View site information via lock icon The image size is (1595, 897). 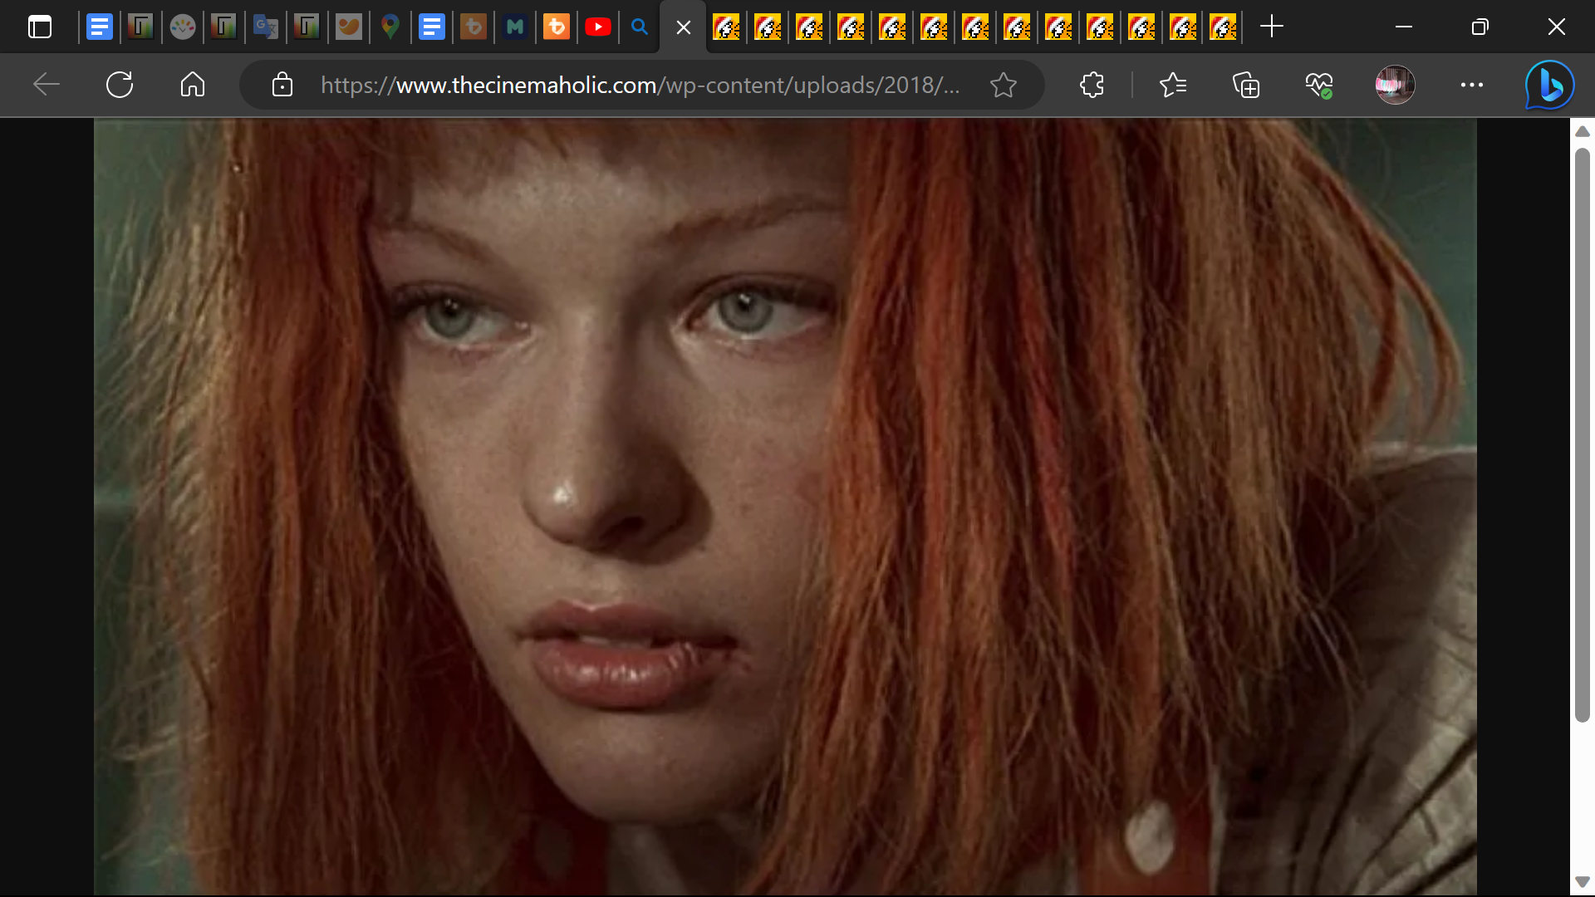[x=282, y=85]
